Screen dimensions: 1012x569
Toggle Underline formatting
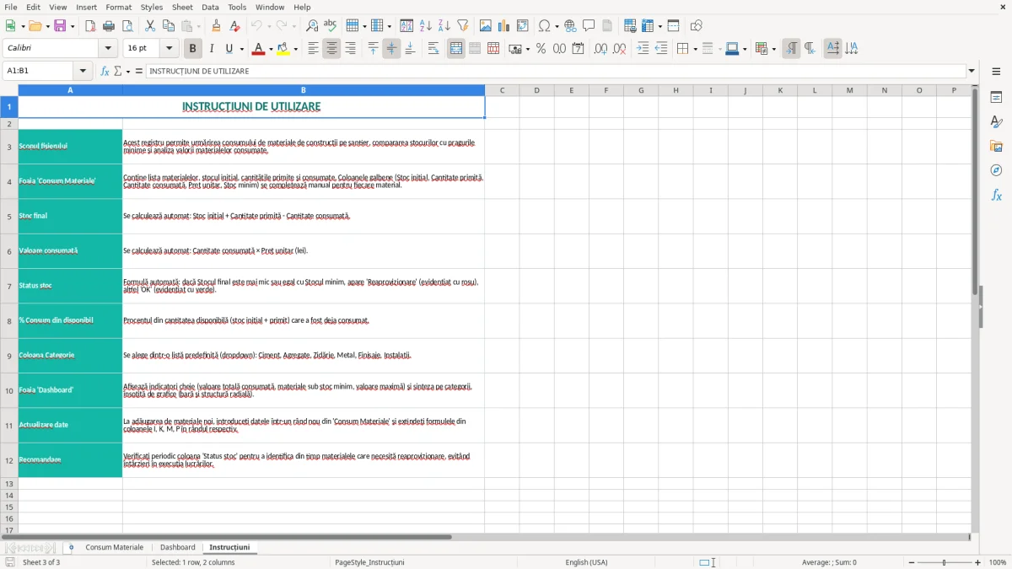pos(229,49)
